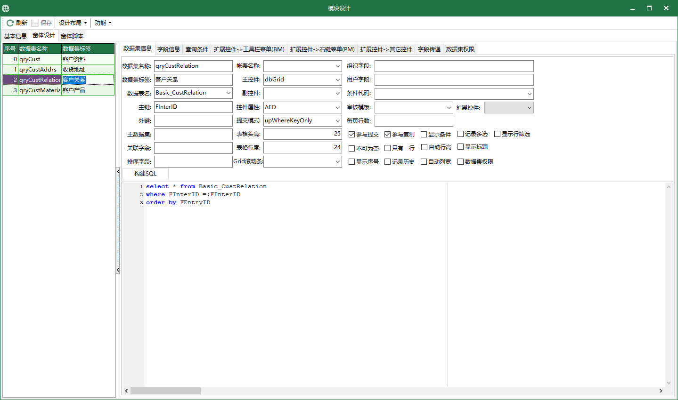Tick the 只有一行 checkbox

tap(387, 148)
